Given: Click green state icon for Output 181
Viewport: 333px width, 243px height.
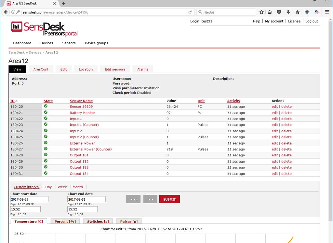Looking at the screenshot, I should pyautogui.click(x=46, y=155).
